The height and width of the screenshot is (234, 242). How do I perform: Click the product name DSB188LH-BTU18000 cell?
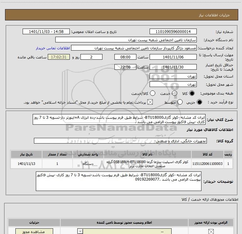point(147,164)
